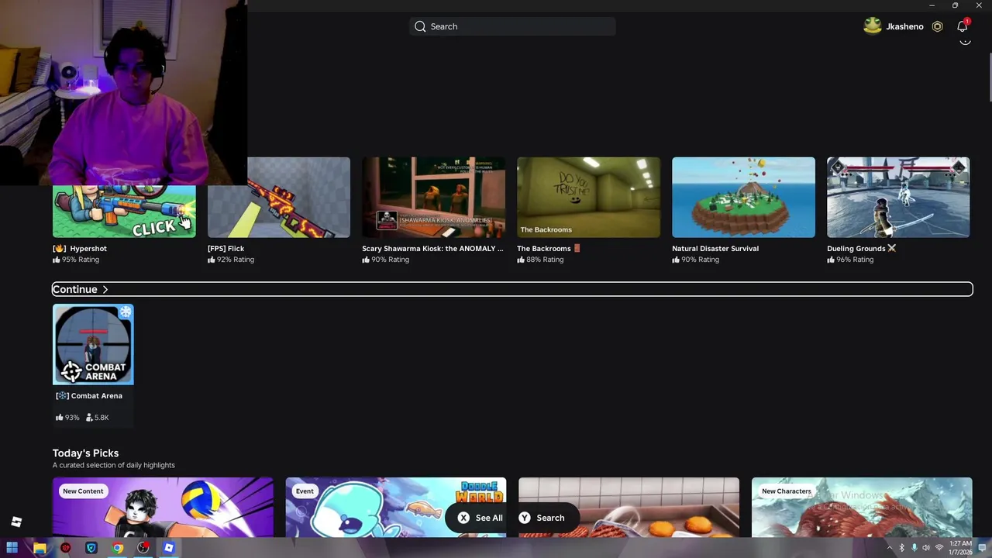Open Roblox from the taskbar
Image resolution: width=992 pixels, height=558 pixels.
point(169,548)
